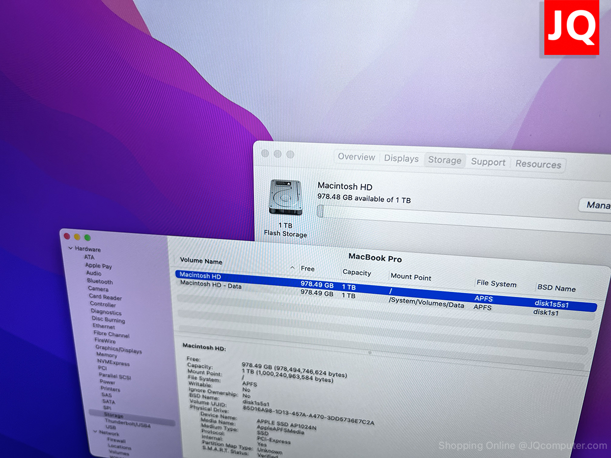Select USB in the Hardware list
This screenshot has width=611, height=458.
tap(110, 427)
